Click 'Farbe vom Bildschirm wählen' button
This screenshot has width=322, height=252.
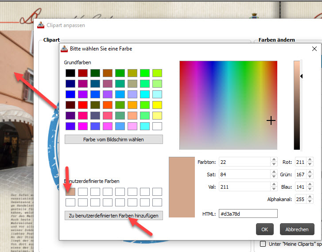[x=113, y=140]
